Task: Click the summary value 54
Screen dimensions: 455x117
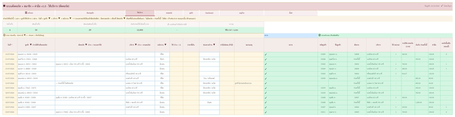Action: click(36, 30)
